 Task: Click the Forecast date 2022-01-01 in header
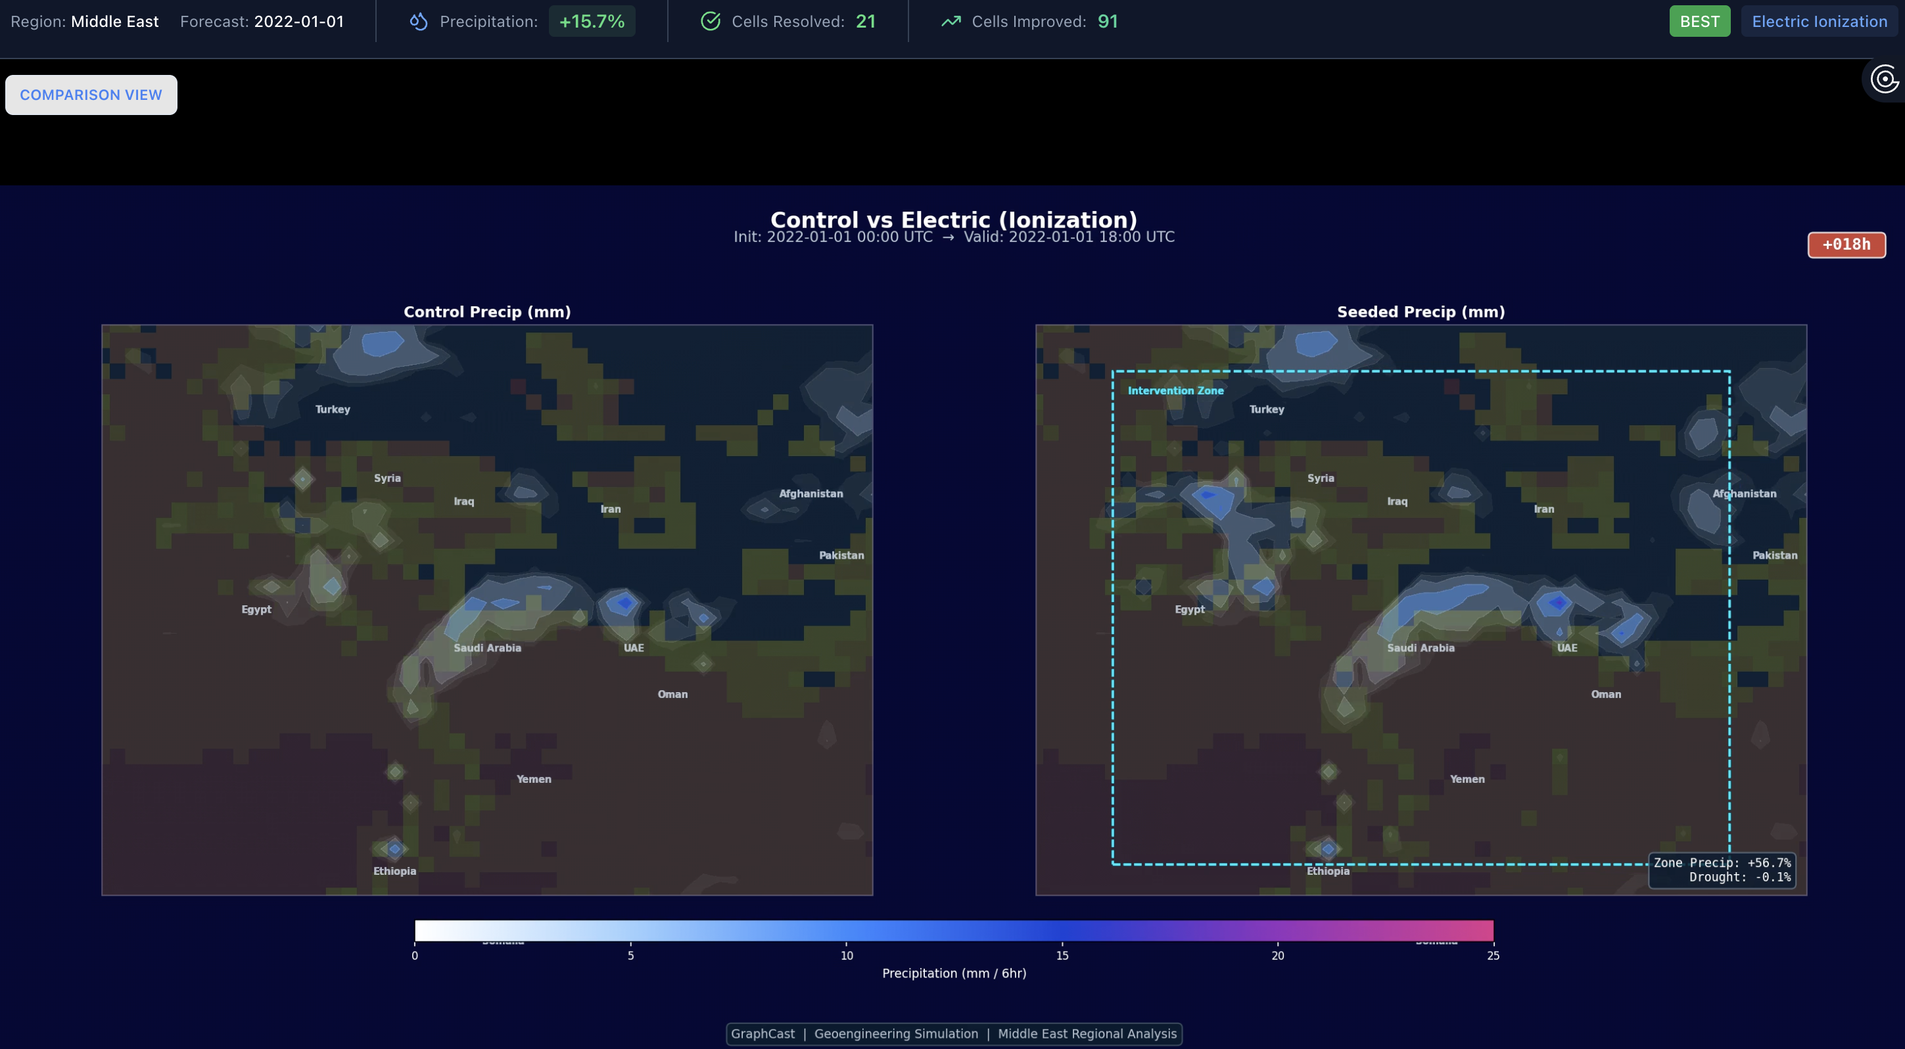point(298,22)
